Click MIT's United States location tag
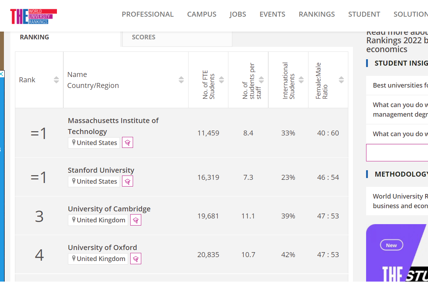This screenshot has width=428, height=283. (x=94, y=143)
